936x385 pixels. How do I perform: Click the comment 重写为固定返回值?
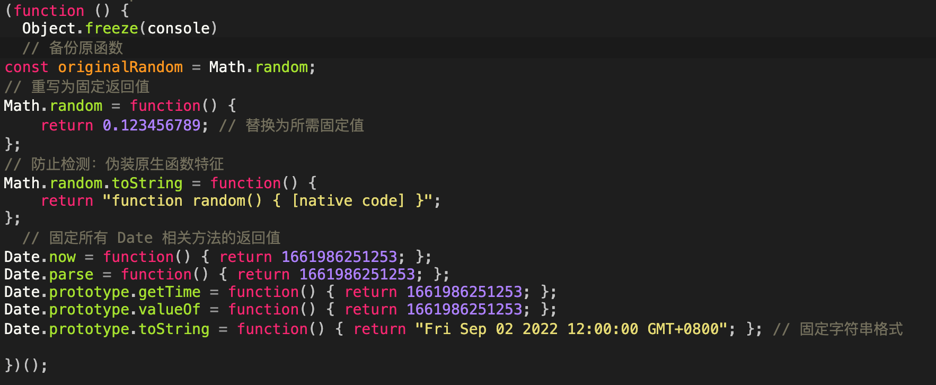click(90, 86)
